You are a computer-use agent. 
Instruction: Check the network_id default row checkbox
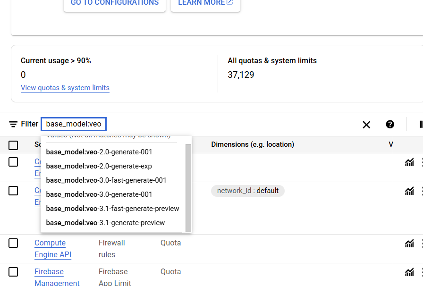[13, 191]
